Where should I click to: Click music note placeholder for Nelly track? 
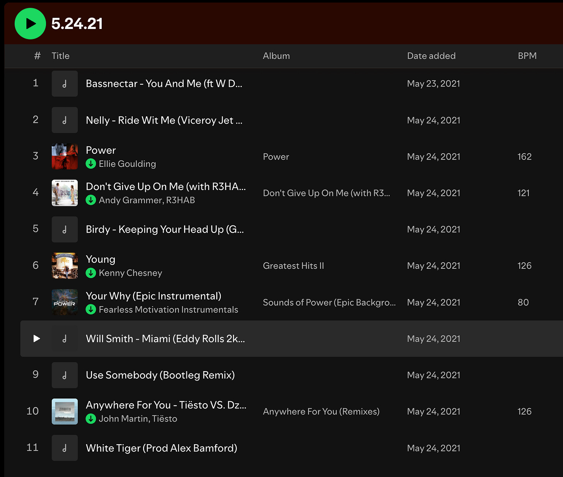click(65, 120)
